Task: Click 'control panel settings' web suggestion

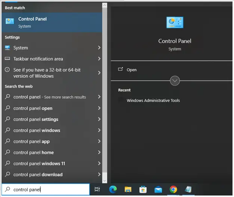Action: point(52,119)
